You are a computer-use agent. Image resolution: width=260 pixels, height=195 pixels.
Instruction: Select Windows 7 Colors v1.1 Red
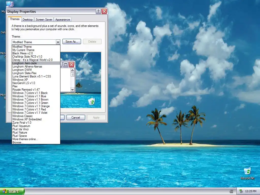tap(36, 109)
